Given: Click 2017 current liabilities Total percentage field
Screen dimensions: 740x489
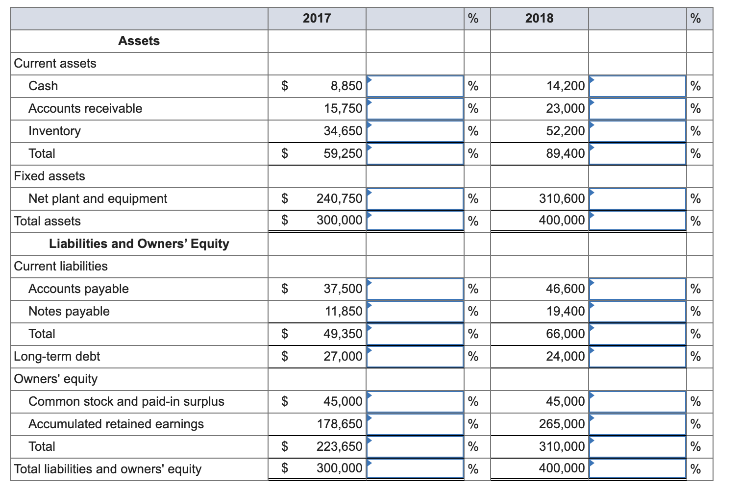Looking at the screenshot, I should pyautogui.click(x=415, y=334).
